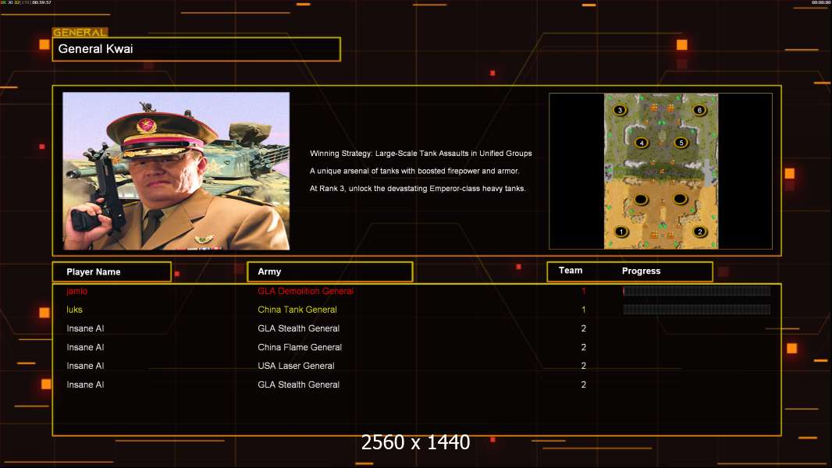Click Insane AI name beside USA Laser General
832x468 pixels.
[85, 366]
